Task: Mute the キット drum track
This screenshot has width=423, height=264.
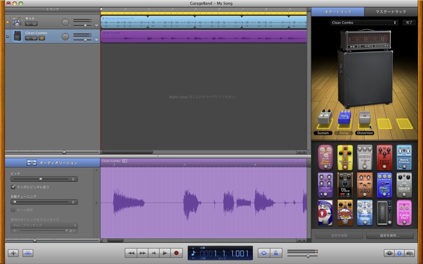Action: pos(28,24)
